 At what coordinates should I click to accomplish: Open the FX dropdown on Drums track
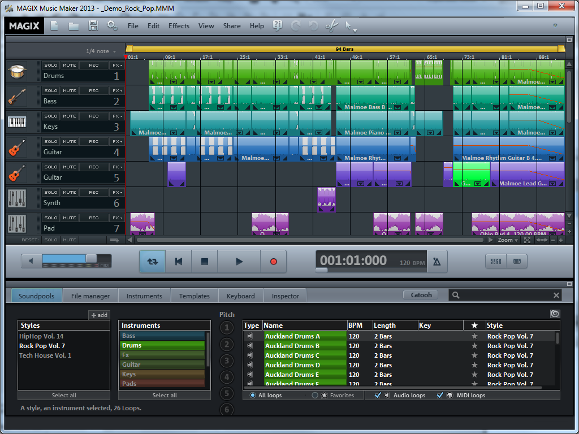coord(118,66)
